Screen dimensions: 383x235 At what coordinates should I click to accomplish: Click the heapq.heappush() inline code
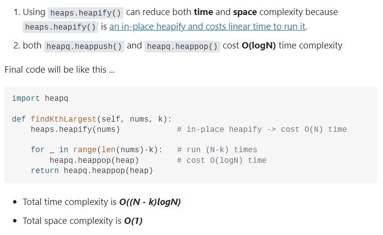click(x=84, y=46)
